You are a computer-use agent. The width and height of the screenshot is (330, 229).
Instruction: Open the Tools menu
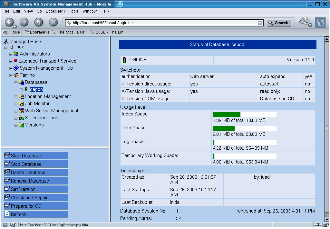point(74,11)
